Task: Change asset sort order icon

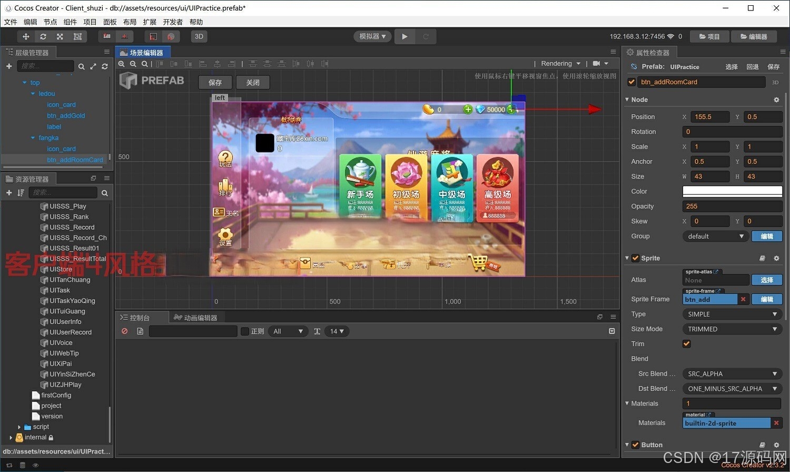Action: point(21,193)
